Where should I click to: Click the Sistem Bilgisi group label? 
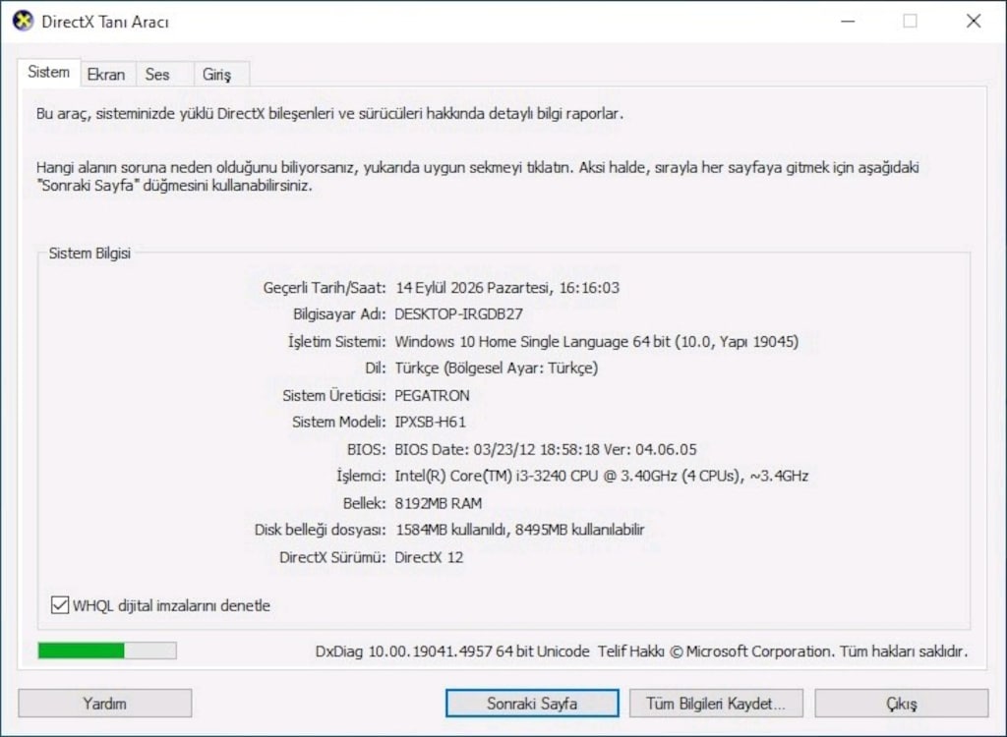click(x=89, y=253)
